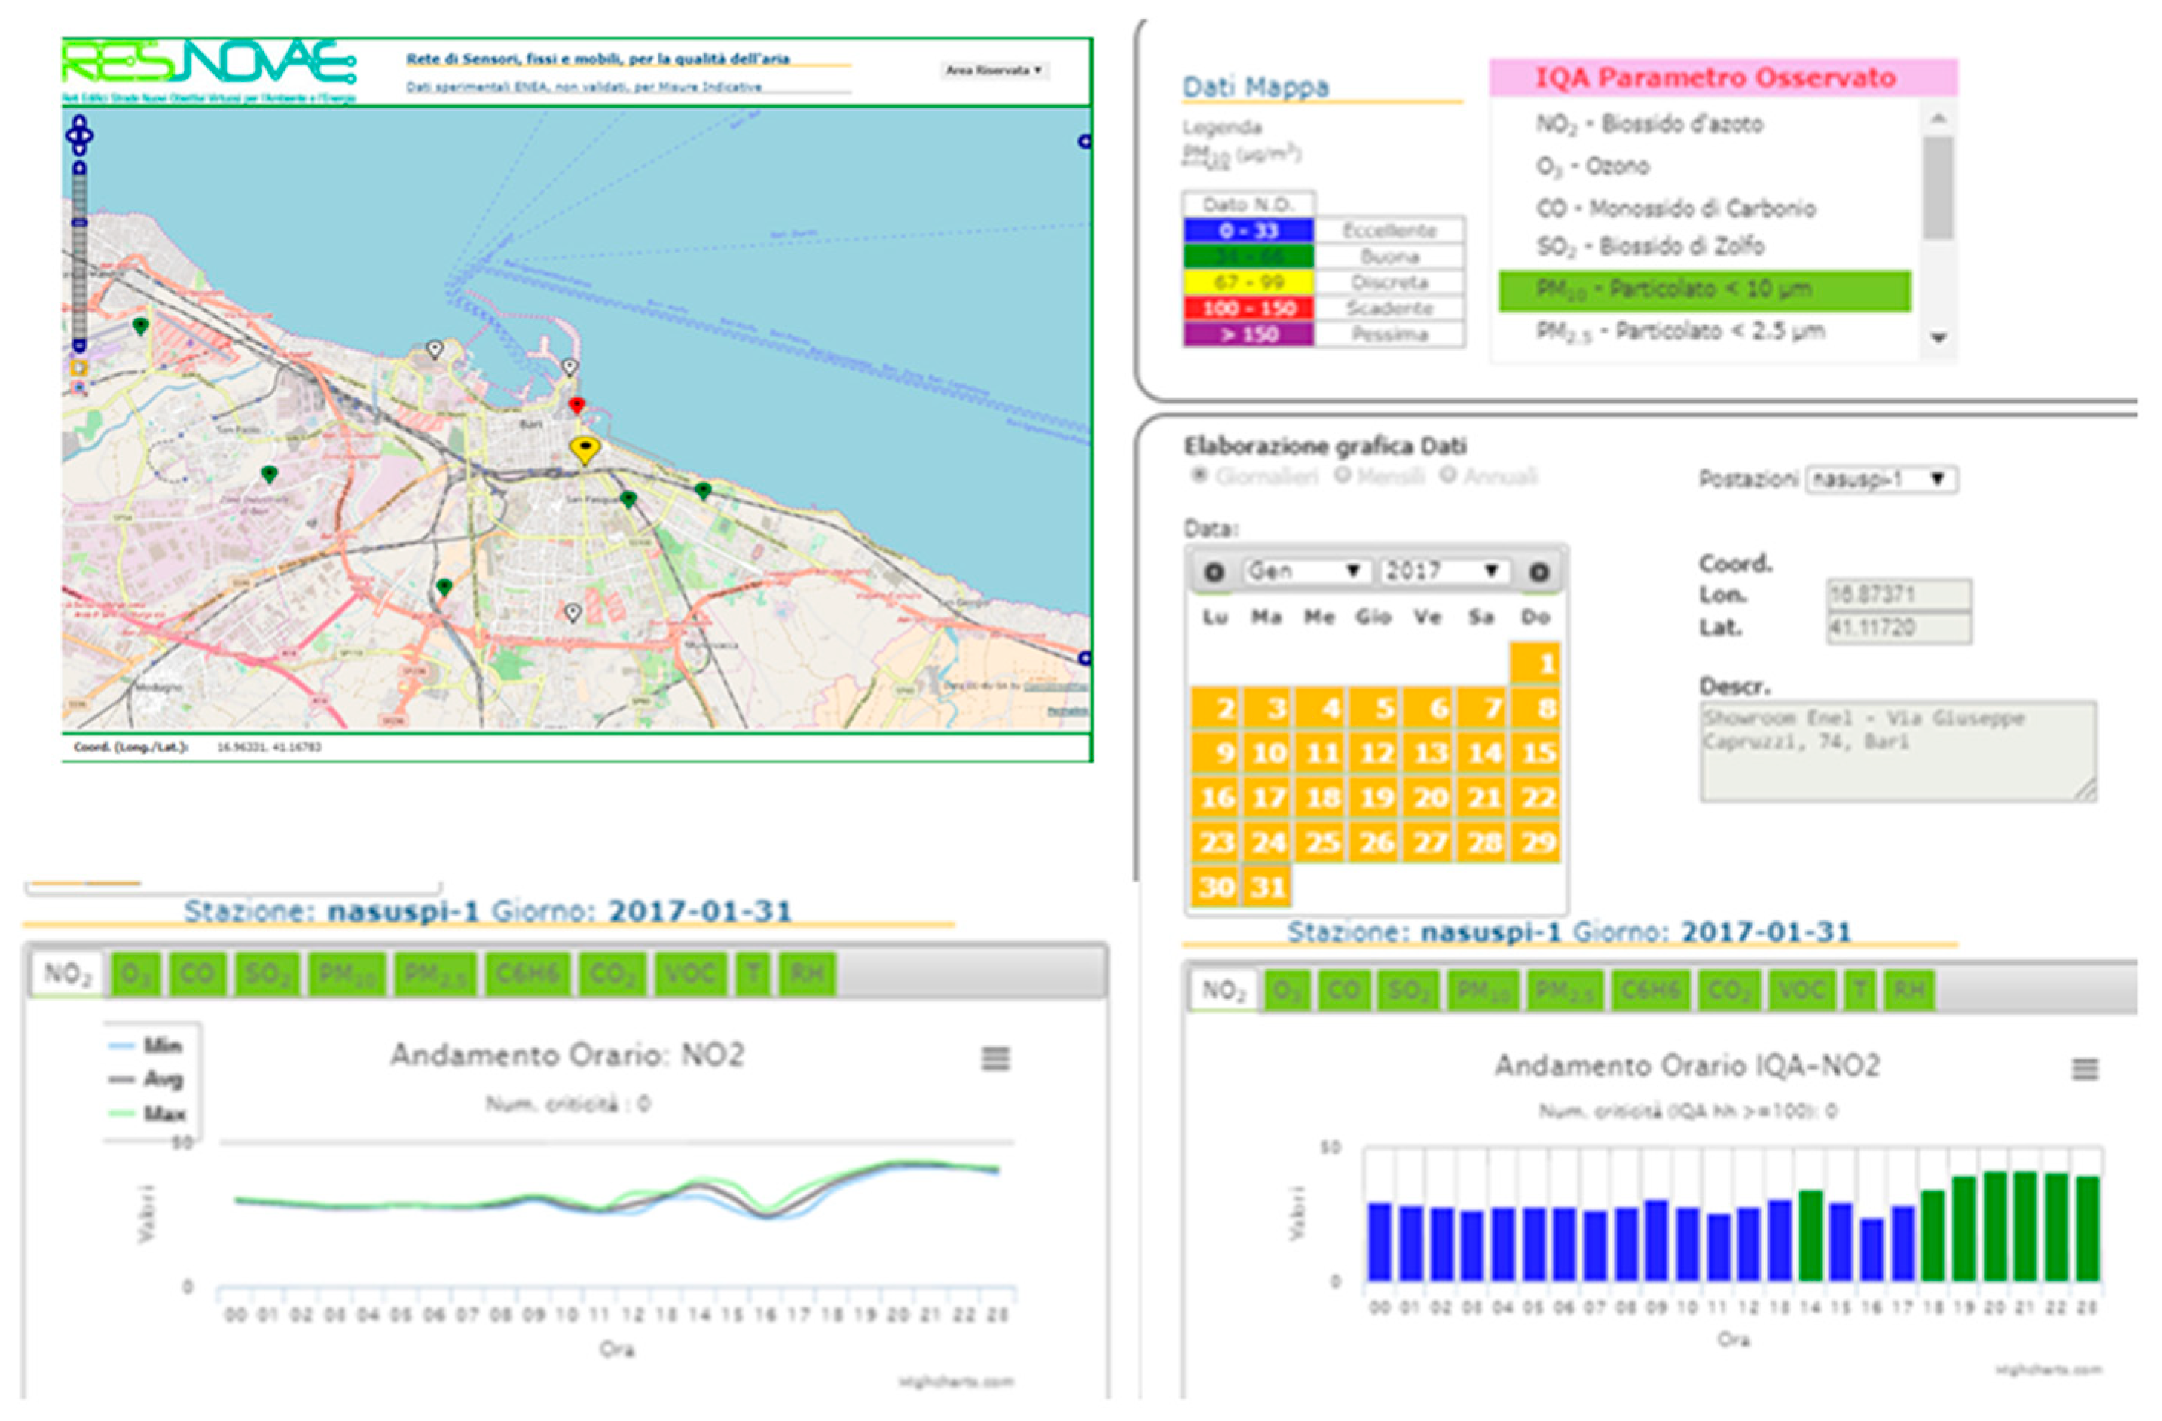Image resolution: width=2162 pixels, height=1421 pixels.
Task: Open left chart hamburger export menu
Action: (x=996, y=1059)
